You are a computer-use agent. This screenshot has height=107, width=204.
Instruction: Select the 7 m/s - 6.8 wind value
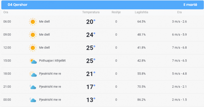[x=180, y=48]
